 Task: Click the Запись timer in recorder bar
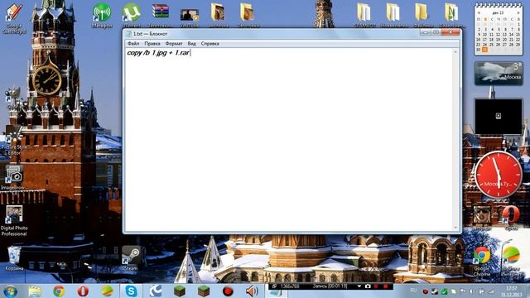click(330, 286)
